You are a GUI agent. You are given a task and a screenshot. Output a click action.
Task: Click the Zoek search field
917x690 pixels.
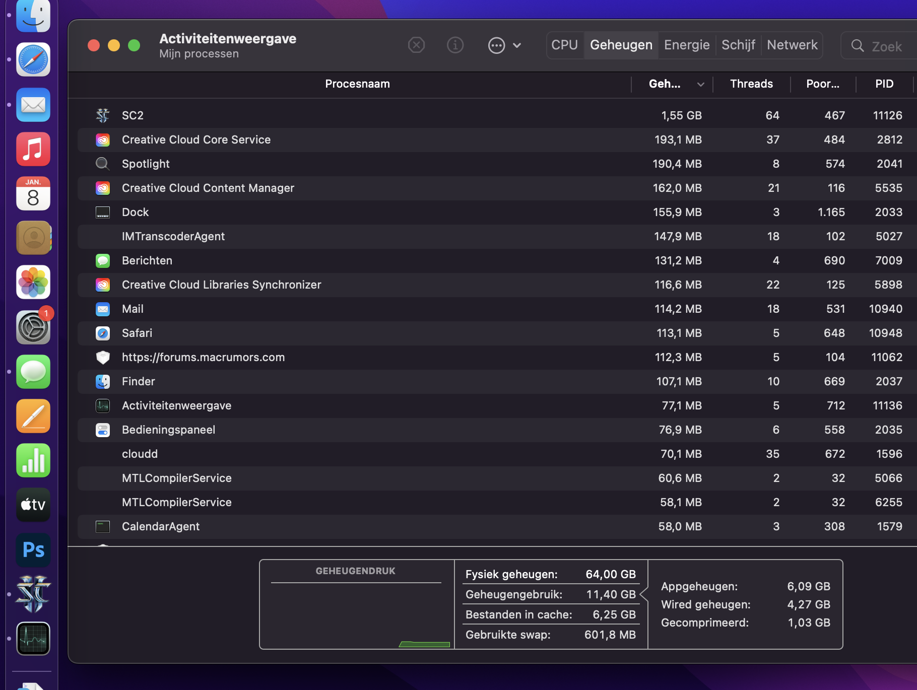point(887,46)
